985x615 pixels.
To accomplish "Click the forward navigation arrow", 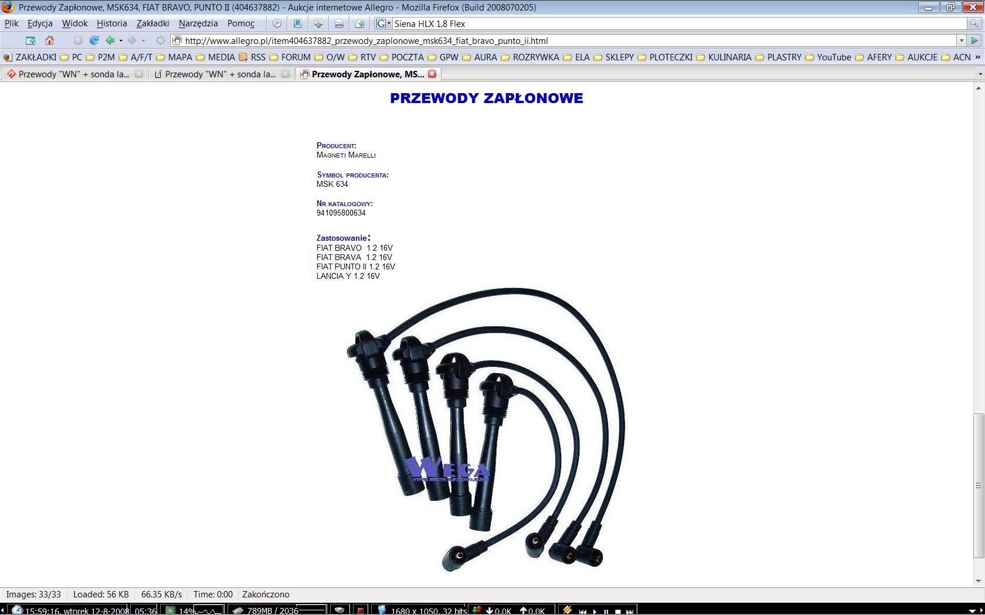I will coord(132,40).
